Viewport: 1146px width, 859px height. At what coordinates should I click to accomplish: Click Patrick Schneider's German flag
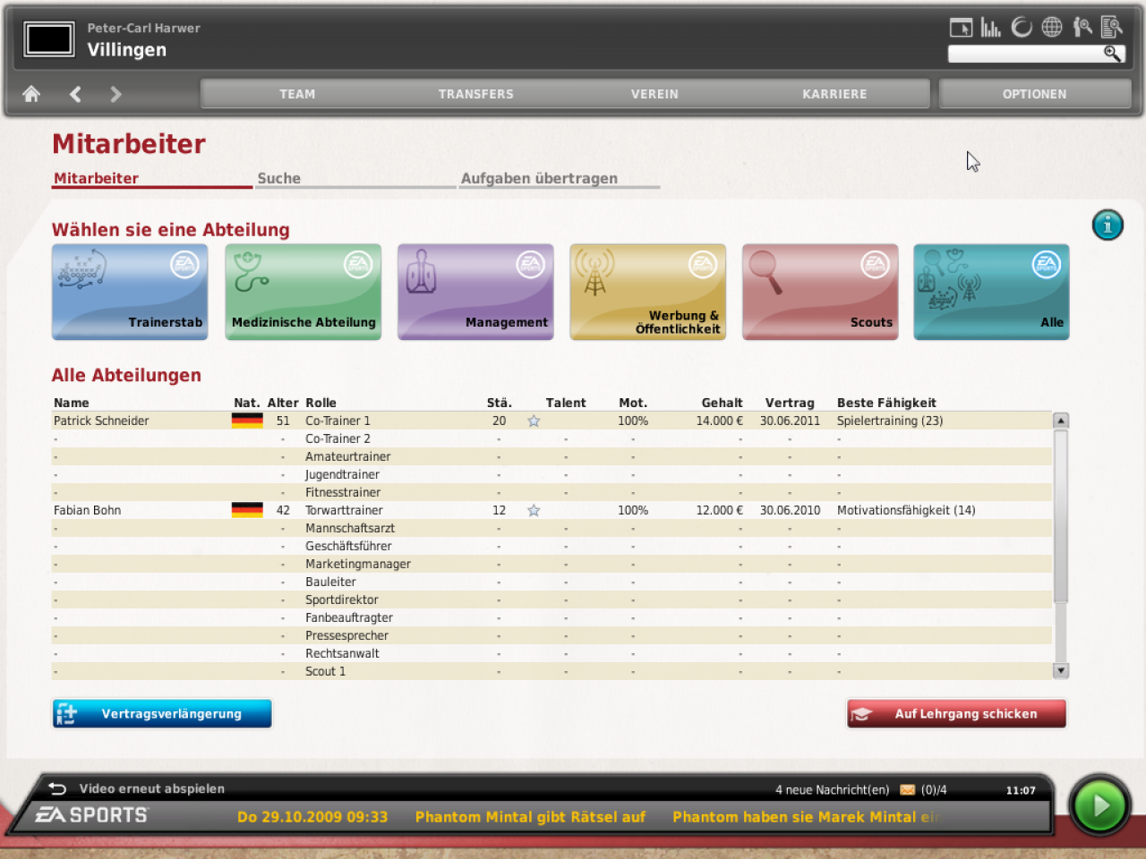(247, 421)
